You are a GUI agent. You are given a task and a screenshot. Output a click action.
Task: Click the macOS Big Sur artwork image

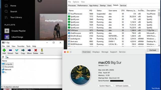click(x=80, y=75)
